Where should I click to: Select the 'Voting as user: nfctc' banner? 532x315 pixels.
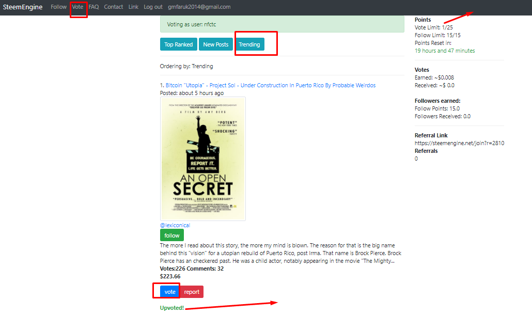[x=283, y=24]
